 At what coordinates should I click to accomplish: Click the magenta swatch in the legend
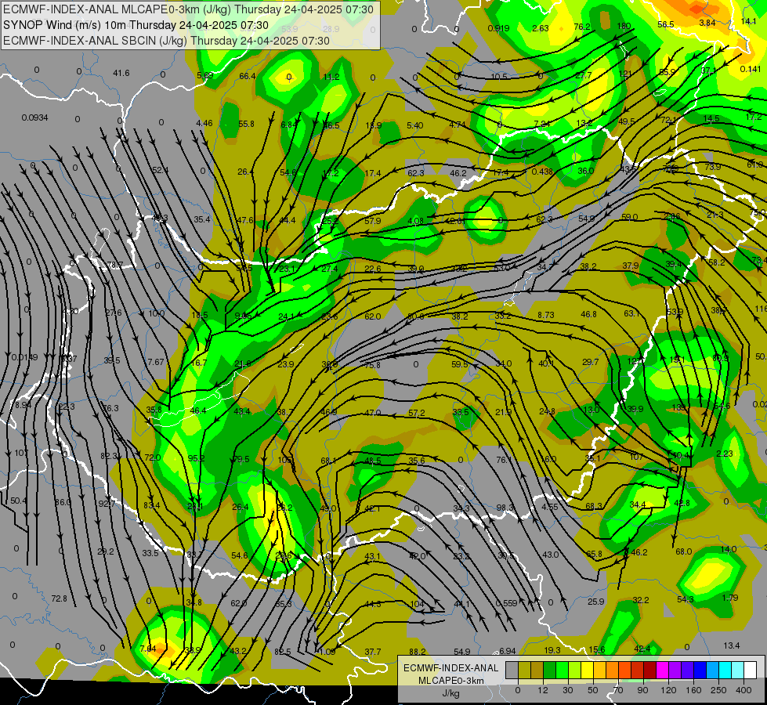pyautogui.click(x=662, y=670)
